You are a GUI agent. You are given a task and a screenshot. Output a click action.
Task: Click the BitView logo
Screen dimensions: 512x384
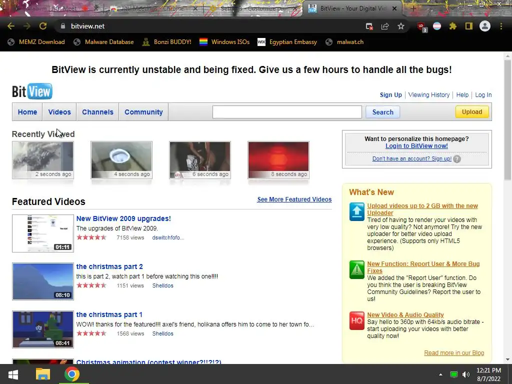[x=32, y=91]
